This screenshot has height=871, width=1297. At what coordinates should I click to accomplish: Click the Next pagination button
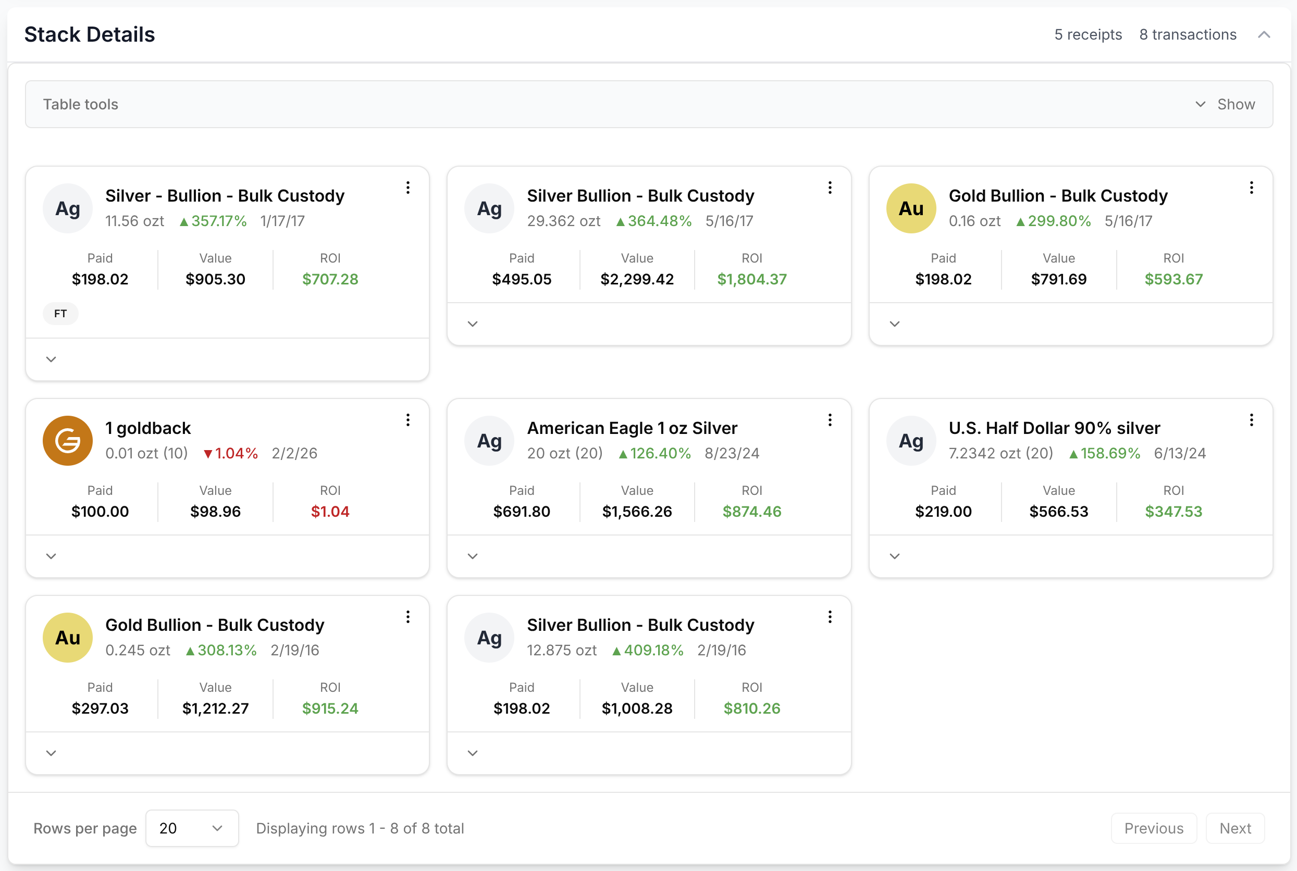[1235, 828]
